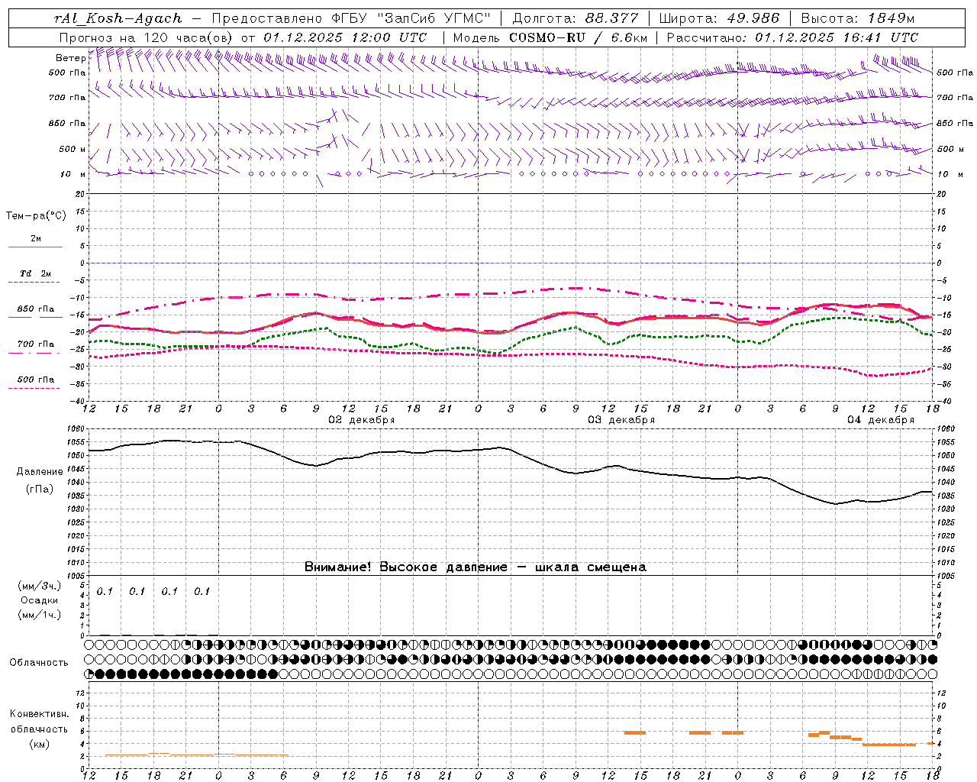Click the (мм/1ч.) precipitation unit label
977x782 pixels.
pos(40,615)
